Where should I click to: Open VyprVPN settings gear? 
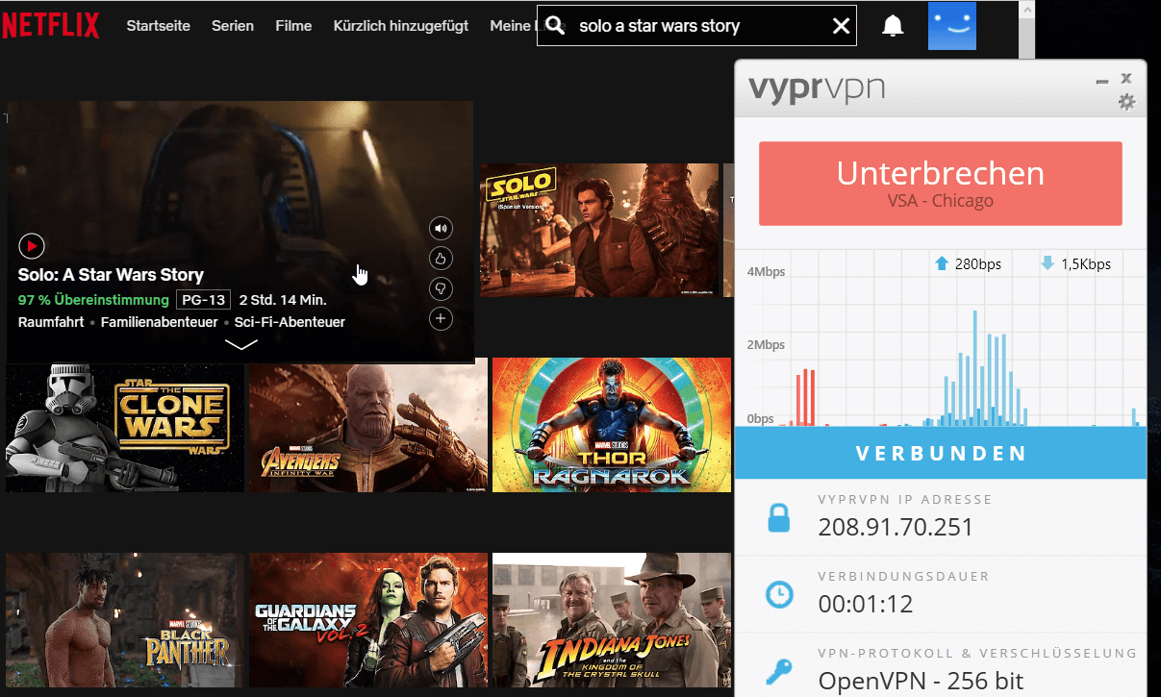[1126, 102]
